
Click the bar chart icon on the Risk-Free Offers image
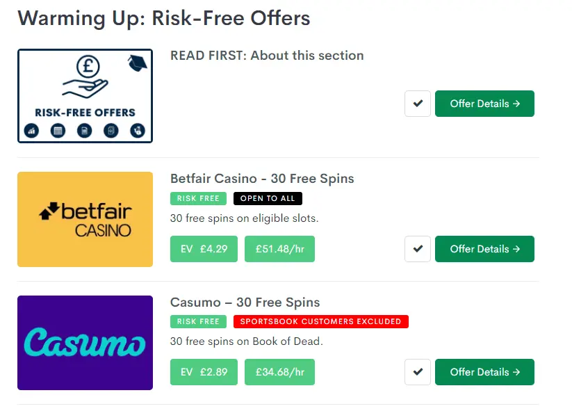(x=31, y=131)
